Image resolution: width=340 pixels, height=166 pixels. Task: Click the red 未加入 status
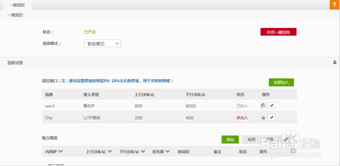tap(242, 118)
